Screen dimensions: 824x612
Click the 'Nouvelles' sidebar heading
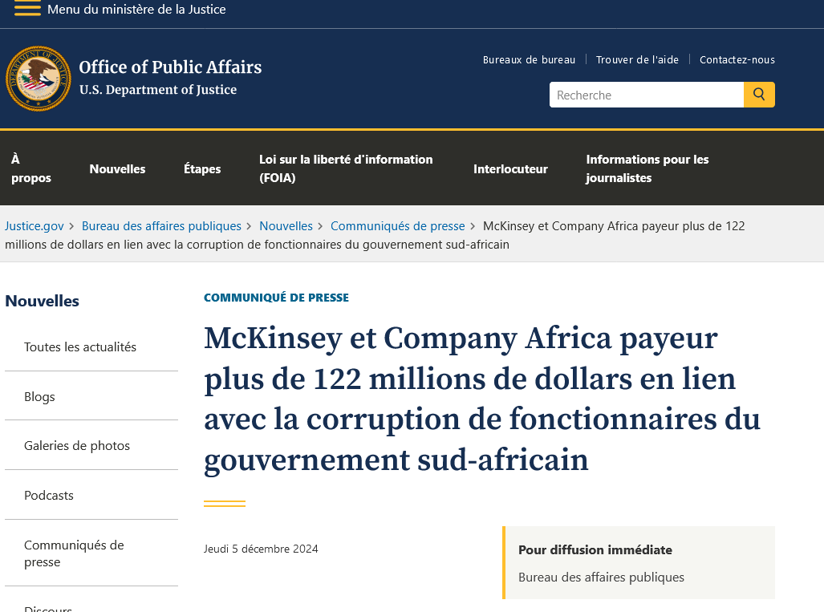(x=42, y=301)
